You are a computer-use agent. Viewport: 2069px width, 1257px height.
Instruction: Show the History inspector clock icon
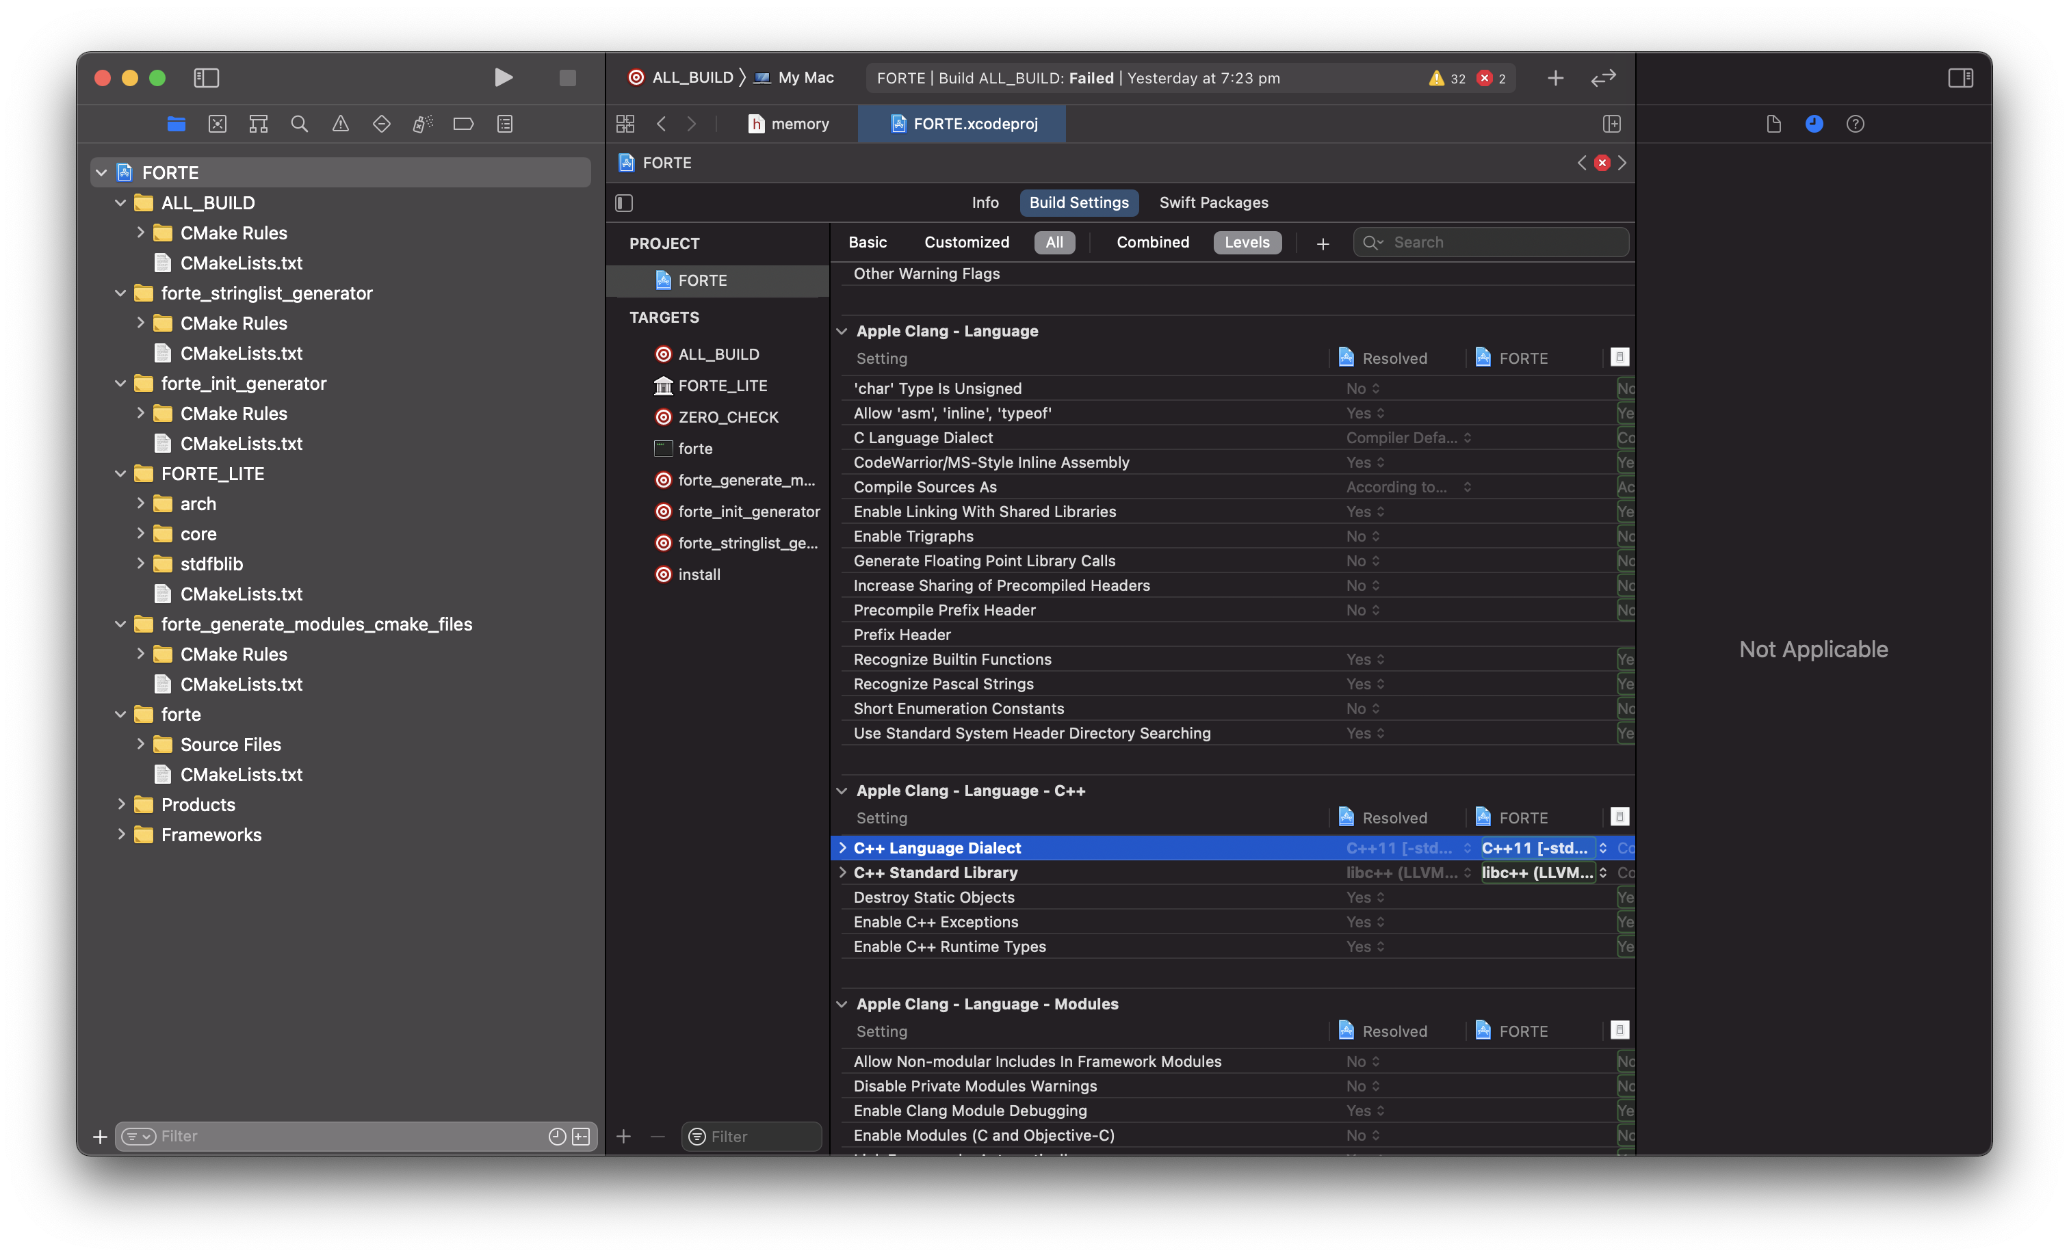pos(1814,124)
